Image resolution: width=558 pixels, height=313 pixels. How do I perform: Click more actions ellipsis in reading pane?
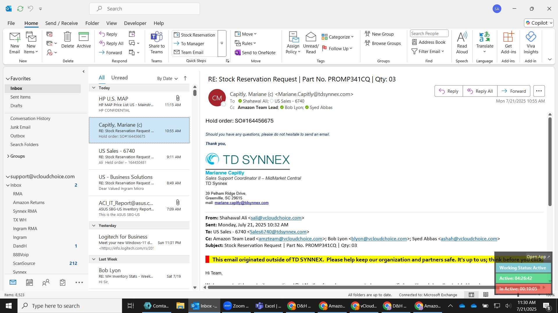pos(539,91)
